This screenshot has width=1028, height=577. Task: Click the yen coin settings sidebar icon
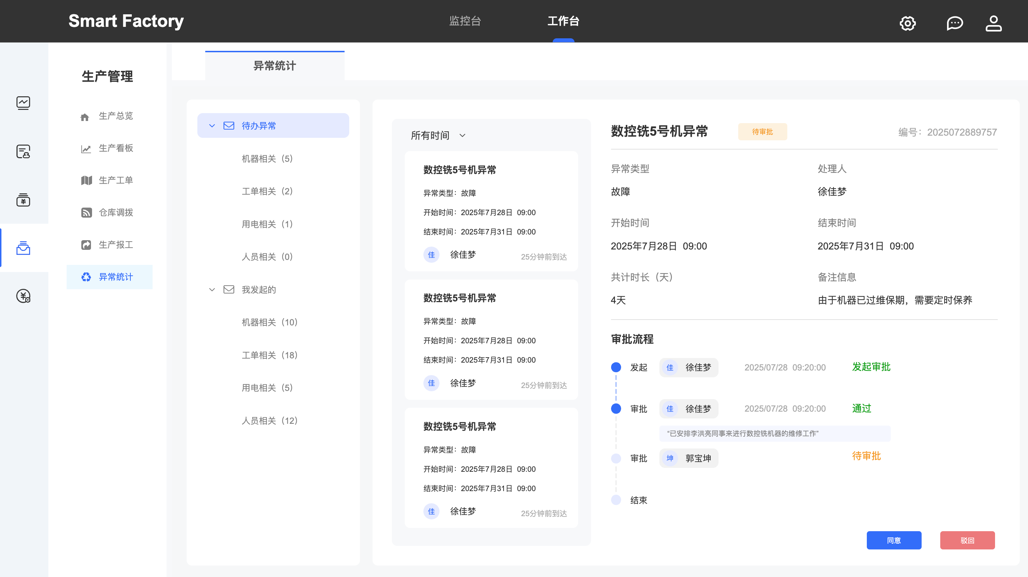tap(23, 296)
